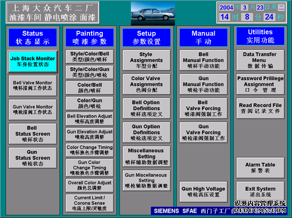
Task: Open Data Transfer Menu
Action: tap(261, 60)
